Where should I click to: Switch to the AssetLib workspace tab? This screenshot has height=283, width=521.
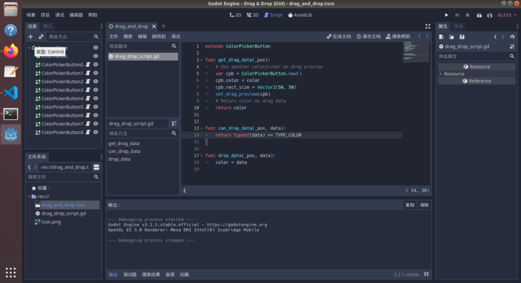pyautogui.click(x=301, y=14)
